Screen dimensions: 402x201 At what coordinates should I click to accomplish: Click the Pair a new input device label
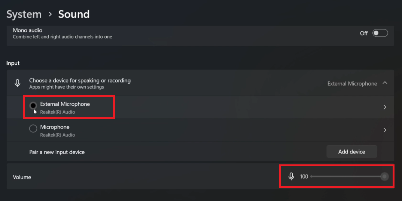57,152
